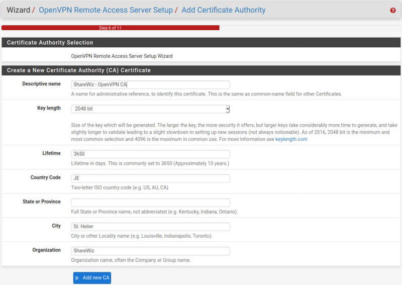Image resolution: width=402 pixels, height=285 pixels.
Task: Click the 'Two-letter ISO country code' hint
Action: point(120,187)
